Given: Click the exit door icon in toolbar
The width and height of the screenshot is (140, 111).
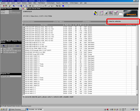Looking at the screenshot, I should [6, 6].
